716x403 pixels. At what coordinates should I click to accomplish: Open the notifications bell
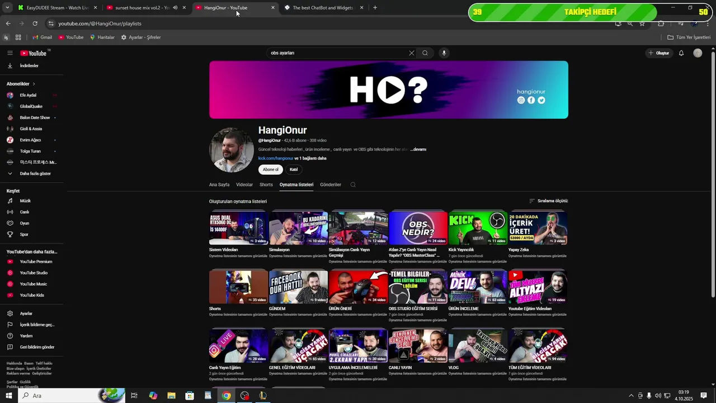[x=681, y=53]
